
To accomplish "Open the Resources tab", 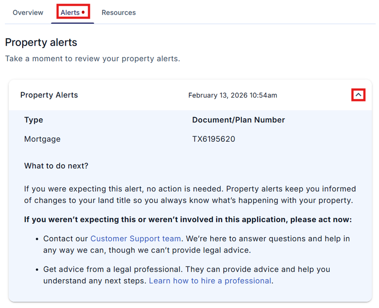I will click(119, 12).
